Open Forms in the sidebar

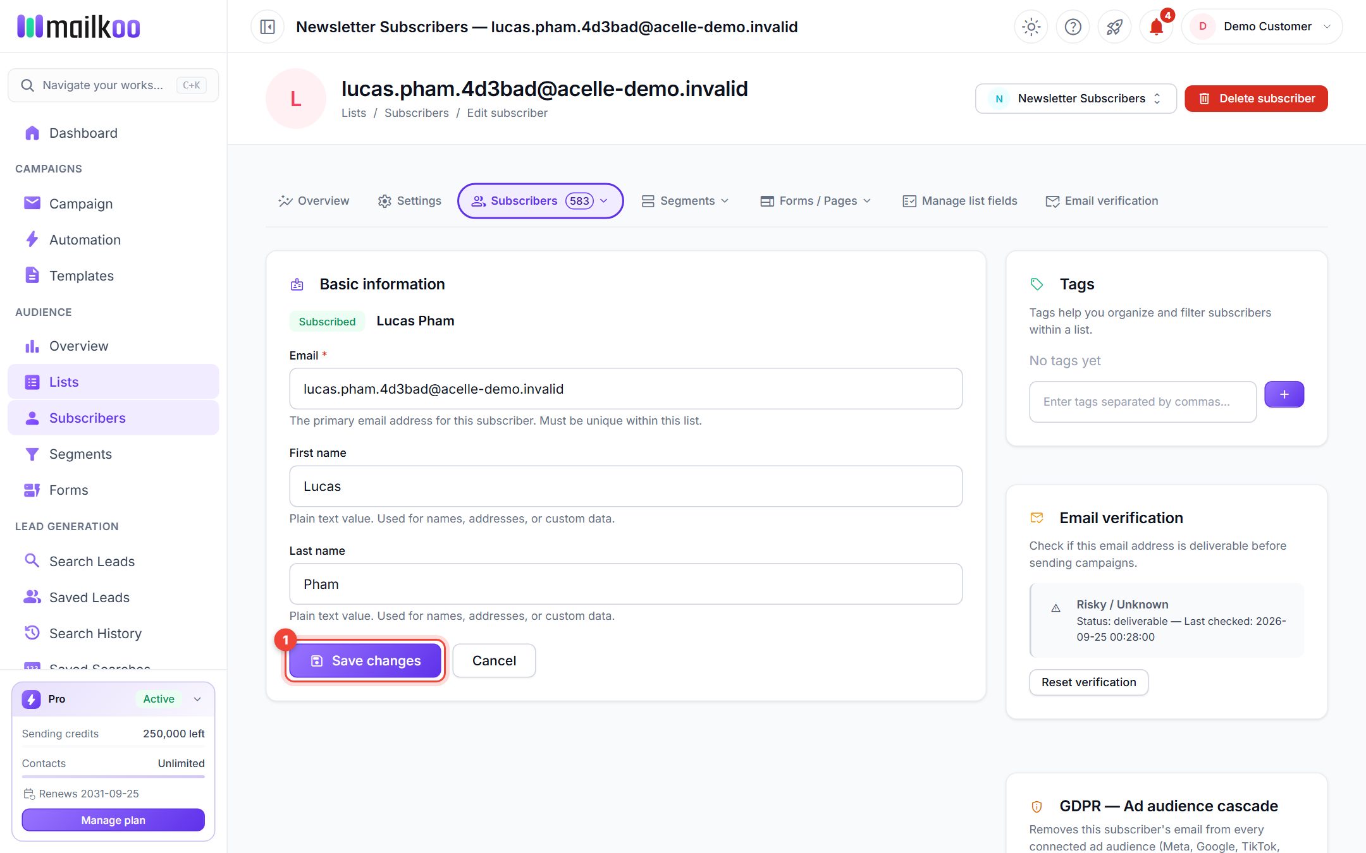113,490
